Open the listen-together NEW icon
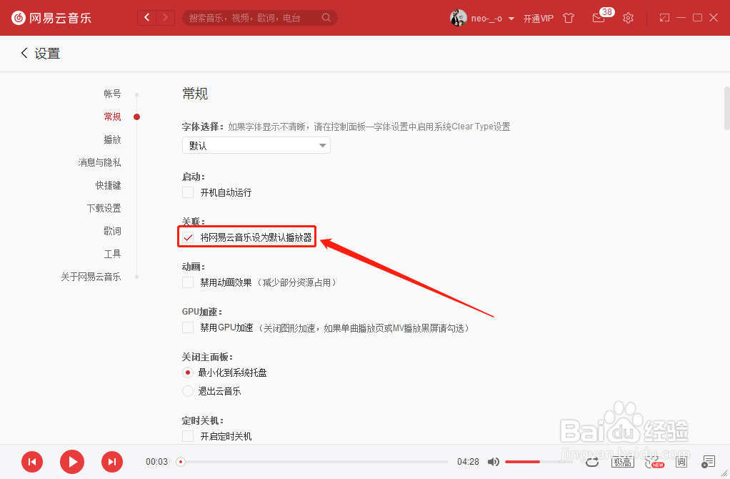Viewport: 730px width, 479px height. click(x=654, y=462)
